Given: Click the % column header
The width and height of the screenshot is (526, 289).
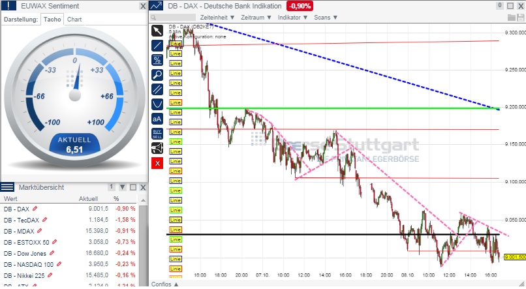Looking at the screenshot, I should click(116, 199).
